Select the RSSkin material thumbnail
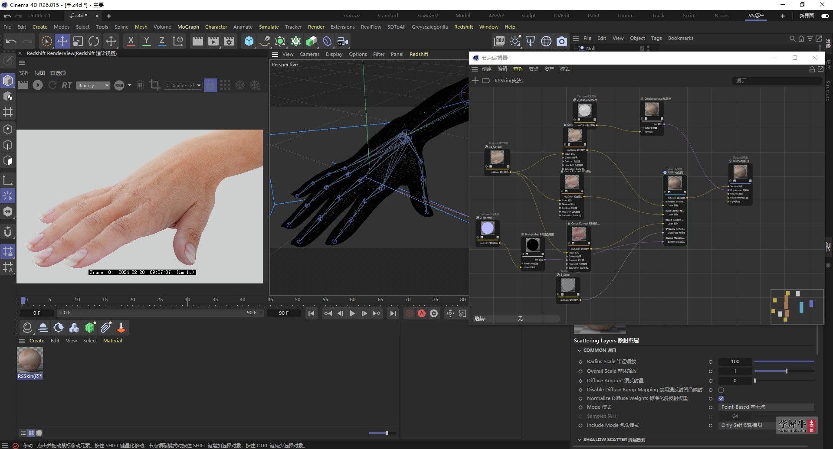The image size is (833, 449). coord(30,360)
